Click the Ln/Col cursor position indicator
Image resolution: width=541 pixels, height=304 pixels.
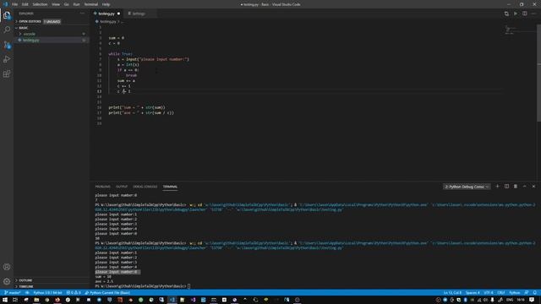tap(453, 293)
